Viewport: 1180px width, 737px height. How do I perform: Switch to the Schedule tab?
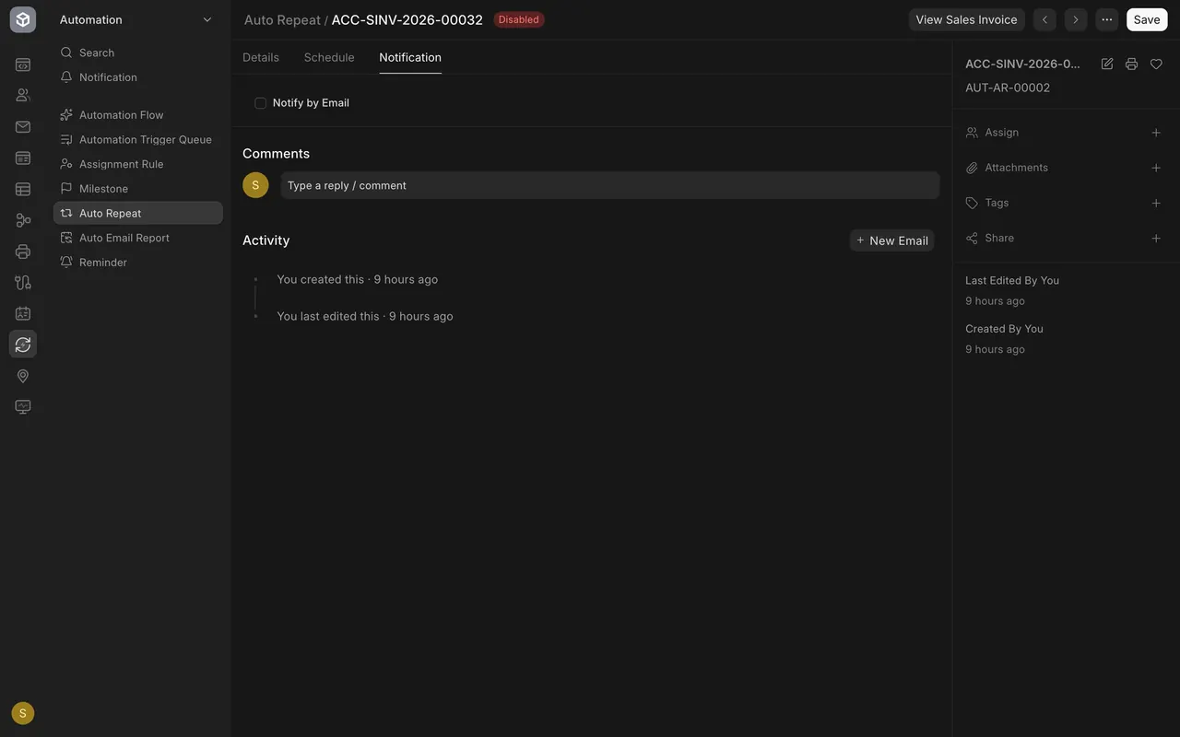tap(329, 57)
